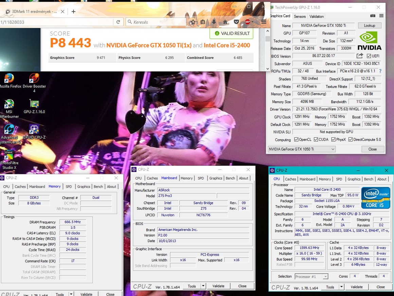Close the 3DMark 11 eredmények tab
Image resolution: width=394 pixels, height=296 pixels.
point(62,12)
